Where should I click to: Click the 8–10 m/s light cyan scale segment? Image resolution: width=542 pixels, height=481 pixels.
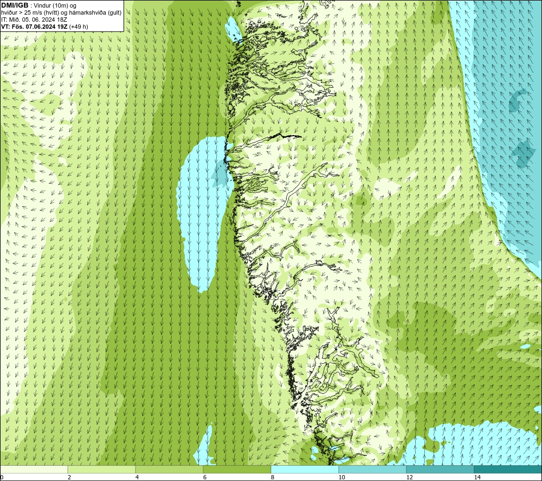(x=305, y=469)
